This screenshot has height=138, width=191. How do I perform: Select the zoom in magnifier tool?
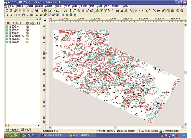coord(7,15)
